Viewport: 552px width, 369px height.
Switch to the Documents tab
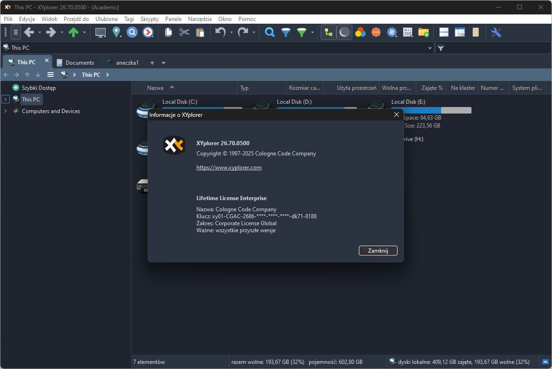76,63
